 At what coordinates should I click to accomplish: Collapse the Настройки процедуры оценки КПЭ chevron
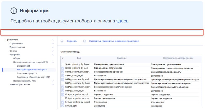53,62
